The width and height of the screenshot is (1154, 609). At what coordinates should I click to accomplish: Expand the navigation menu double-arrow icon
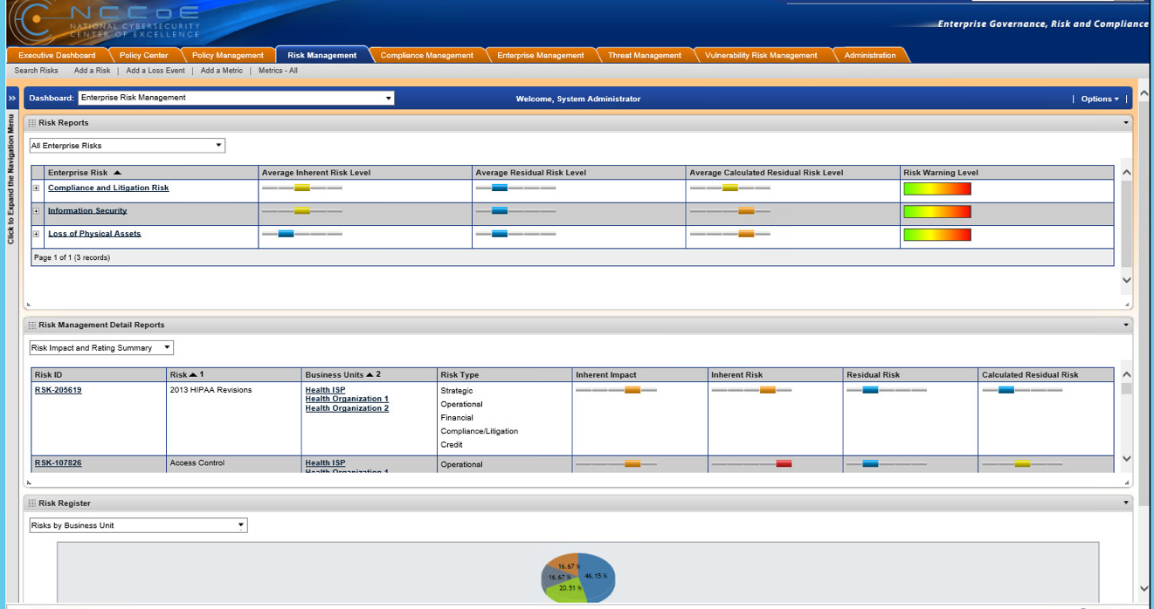pyautogui.click(x=11, y=99)
